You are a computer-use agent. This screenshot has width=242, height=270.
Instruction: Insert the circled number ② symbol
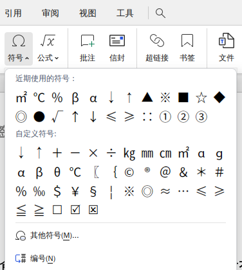point(183,117)
